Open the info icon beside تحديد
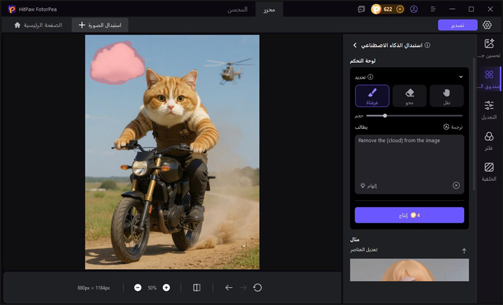Image resolution: width=503 pixels, height=305 pixels. pyautogui.click(x=370, y=77)
